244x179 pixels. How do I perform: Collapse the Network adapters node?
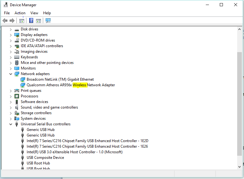pyautogui.click(x=11, y=74)
